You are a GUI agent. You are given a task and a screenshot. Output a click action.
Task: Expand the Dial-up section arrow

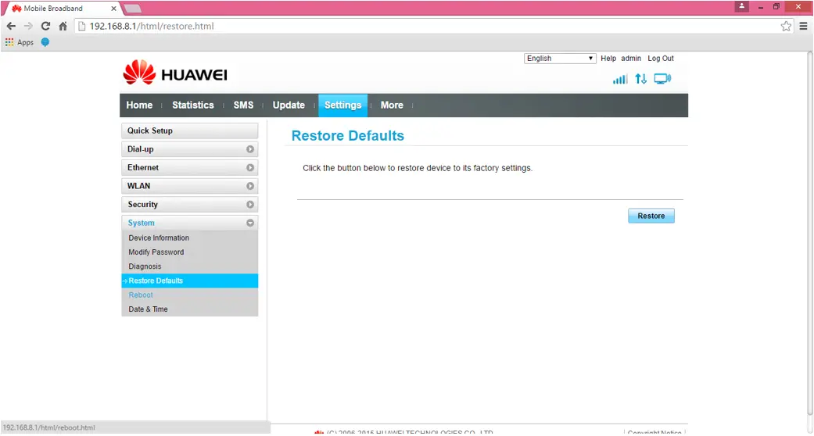250,149
